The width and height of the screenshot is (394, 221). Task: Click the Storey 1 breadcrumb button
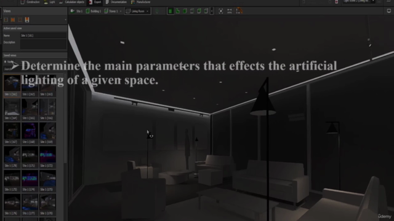(x=111, y=11)
